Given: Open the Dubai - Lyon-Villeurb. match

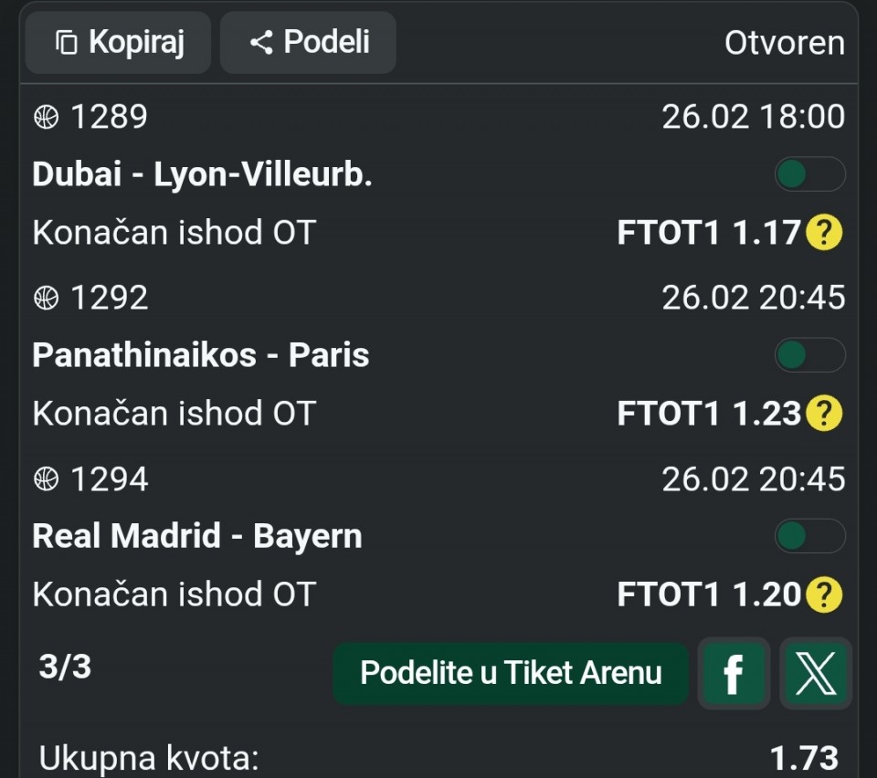Looking at the screenshot, I should 202,173.
